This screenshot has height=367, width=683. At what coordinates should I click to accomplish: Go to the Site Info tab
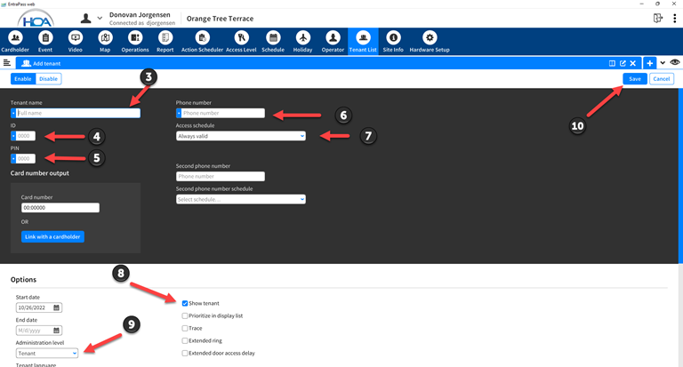coord(392,41)
